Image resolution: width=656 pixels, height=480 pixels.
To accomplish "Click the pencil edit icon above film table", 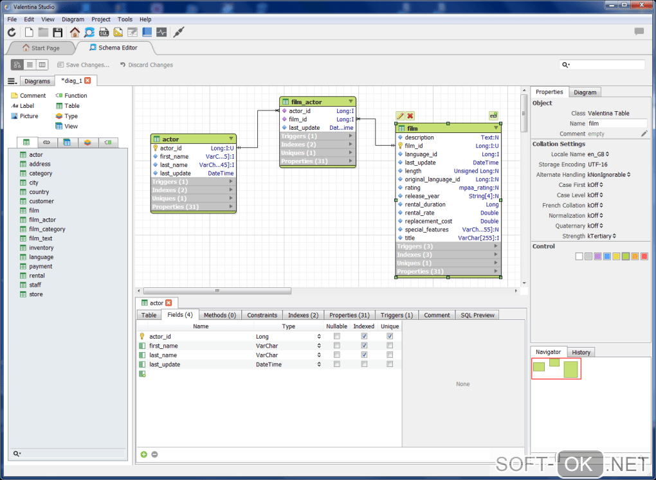I will click(x=400, y=116).
